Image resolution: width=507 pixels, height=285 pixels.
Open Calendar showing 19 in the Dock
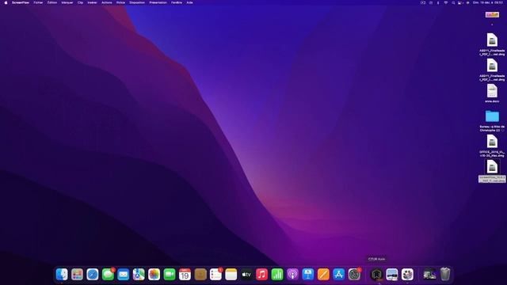[185, 275]
